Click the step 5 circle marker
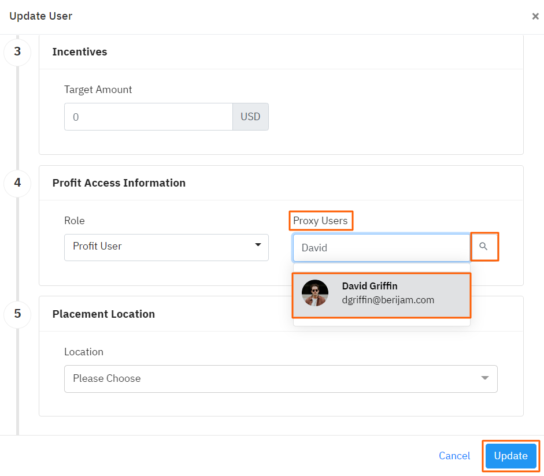 coord(17,314)
